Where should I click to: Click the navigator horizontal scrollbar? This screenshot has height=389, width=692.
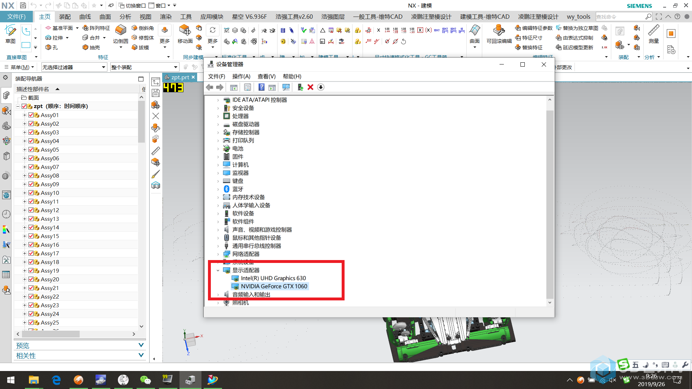click(51, 334)
